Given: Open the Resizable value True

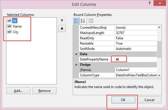Looking at the screenshot, I should pyautogui.click(x=136, y=43).
